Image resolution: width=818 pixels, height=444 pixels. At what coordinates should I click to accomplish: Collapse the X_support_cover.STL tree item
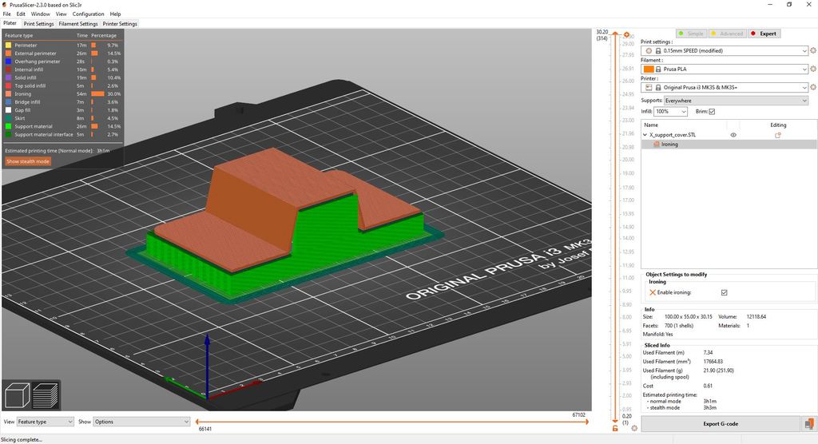pos(645,136)
